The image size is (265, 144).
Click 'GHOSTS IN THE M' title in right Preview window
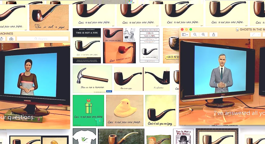point(252,30)
